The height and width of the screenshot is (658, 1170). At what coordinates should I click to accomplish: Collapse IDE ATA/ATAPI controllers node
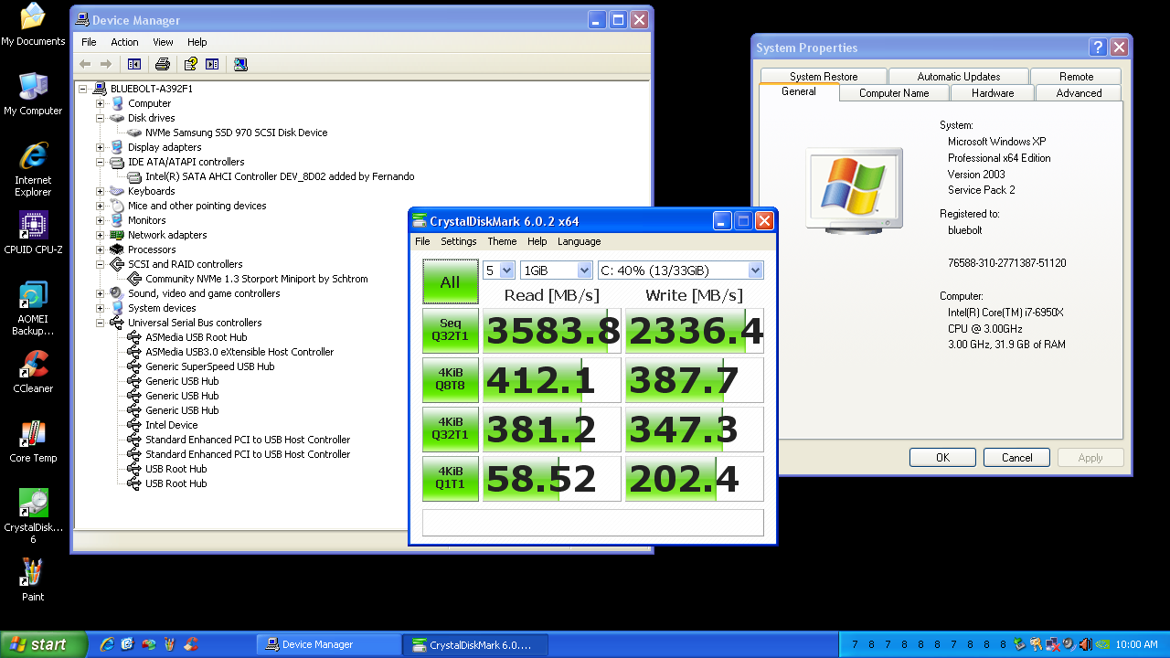[101, 162]
